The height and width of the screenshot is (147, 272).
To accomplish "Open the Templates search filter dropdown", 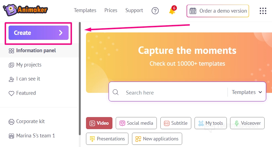I will tap(247, 92).
